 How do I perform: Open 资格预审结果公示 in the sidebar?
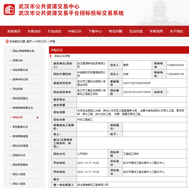click(24, 108)
